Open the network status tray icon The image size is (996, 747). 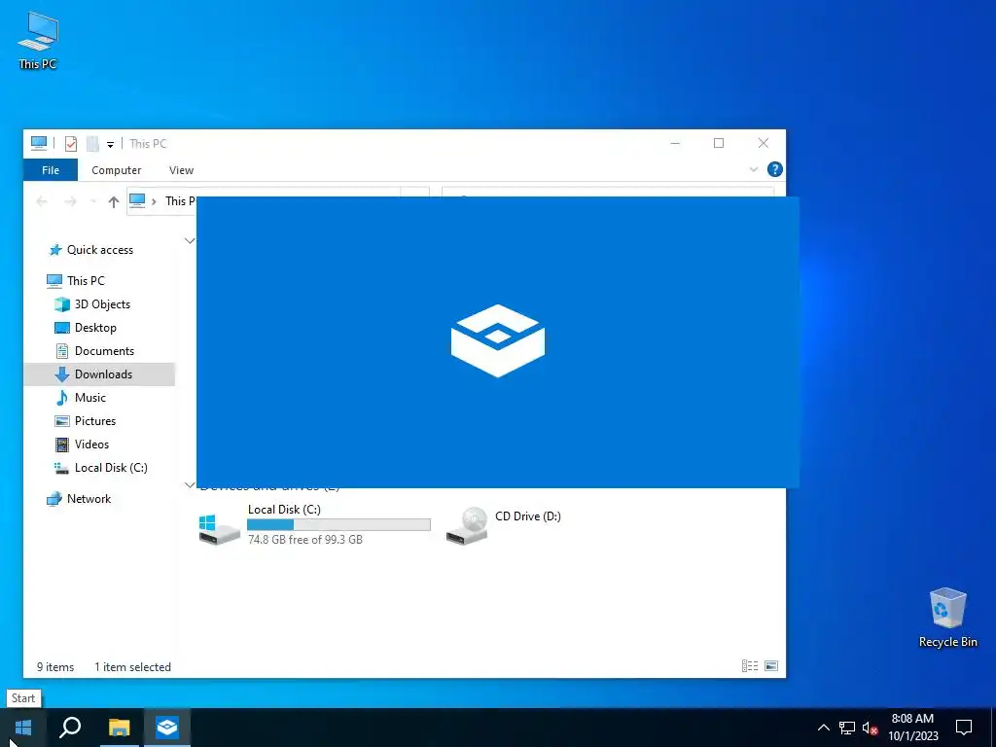(x=847, y=728)
